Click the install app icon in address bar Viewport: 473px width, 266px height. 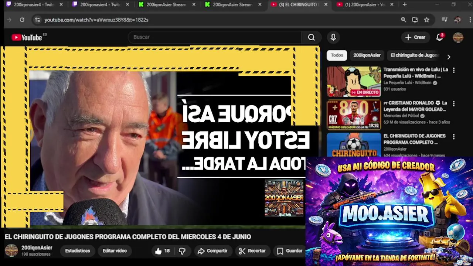(x=415, y=20)
